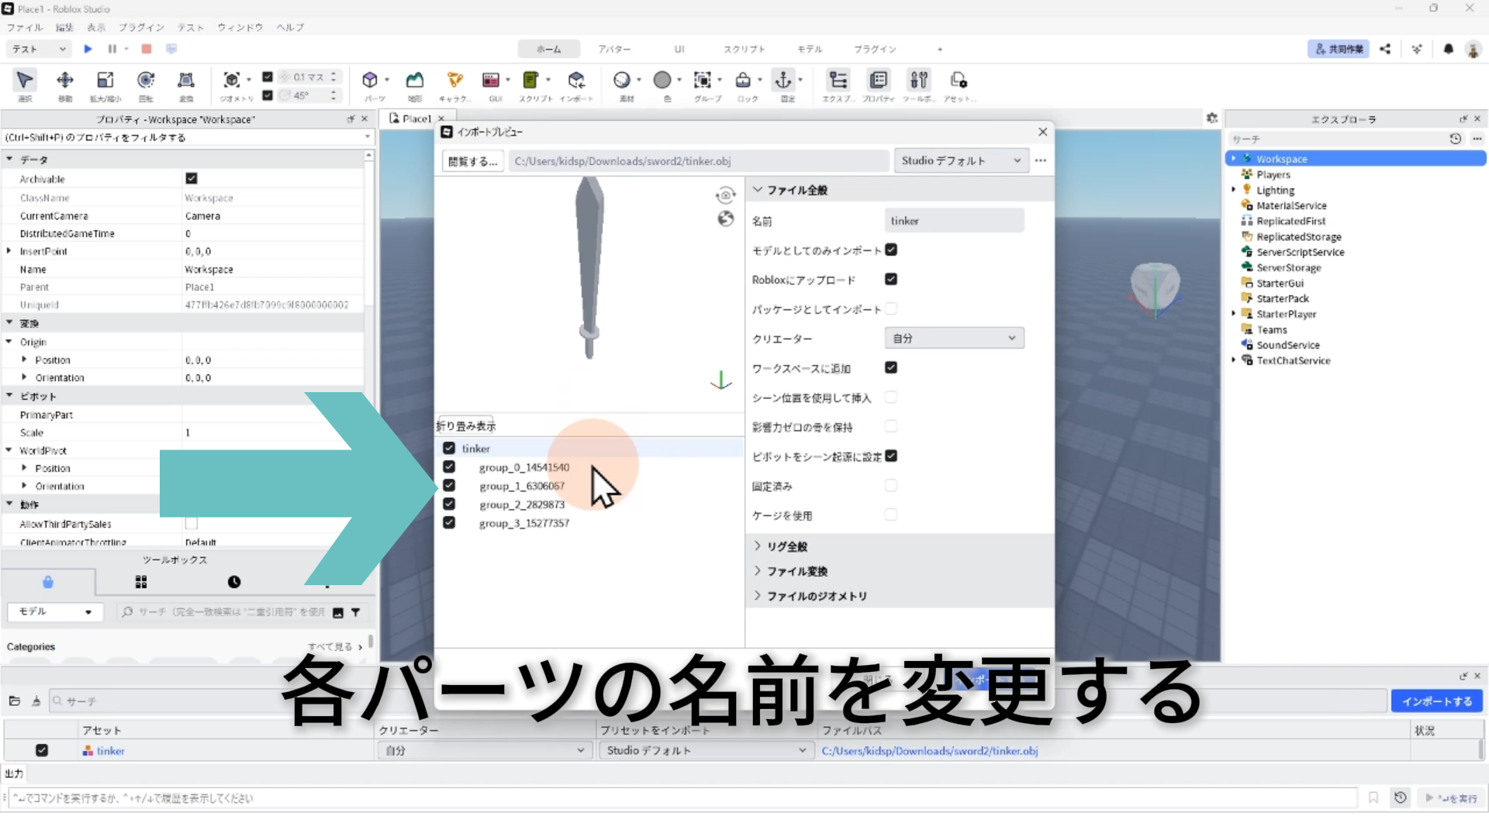The width and height of the screenshot is (1489, 837).
Task: Click the Part insert cube icon
Action: 370,81
